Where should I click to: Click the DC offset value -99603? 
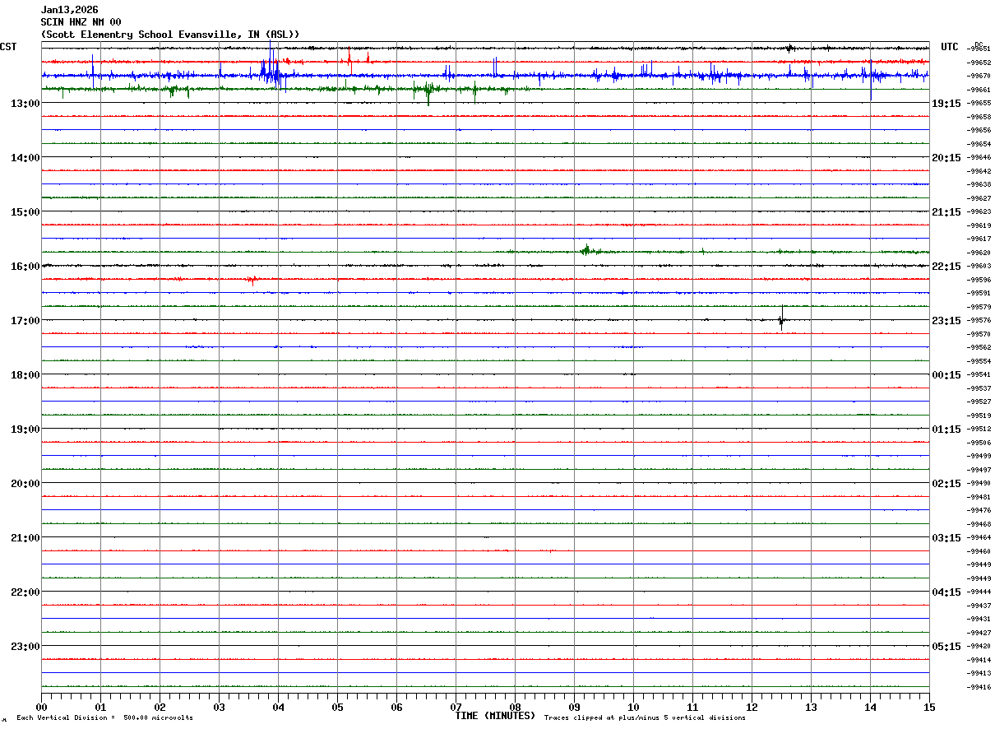979,266
